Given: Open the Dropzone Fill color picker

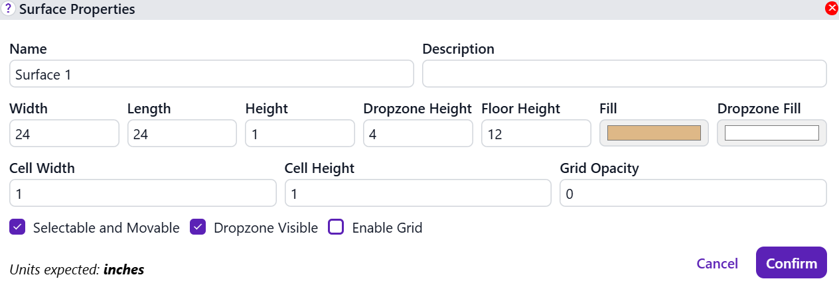Looking at the screenshot, I should (771, 133).
